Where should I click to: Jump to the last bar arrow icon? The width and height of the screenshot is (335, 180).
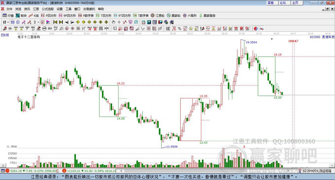point(61,22)
